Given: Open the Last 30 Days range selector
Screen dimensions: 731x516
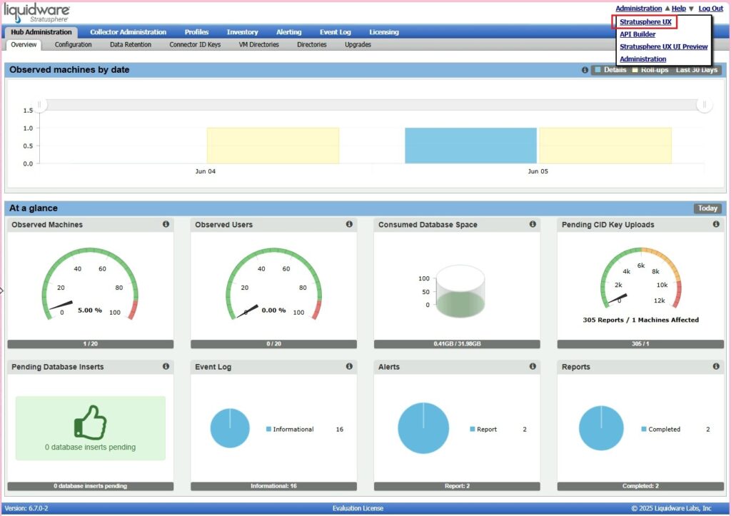Looking at the screenshot, I should pyautogui.click(x=697, y=70).
